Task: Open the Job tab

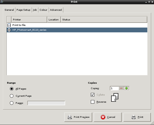Action: 35,10
